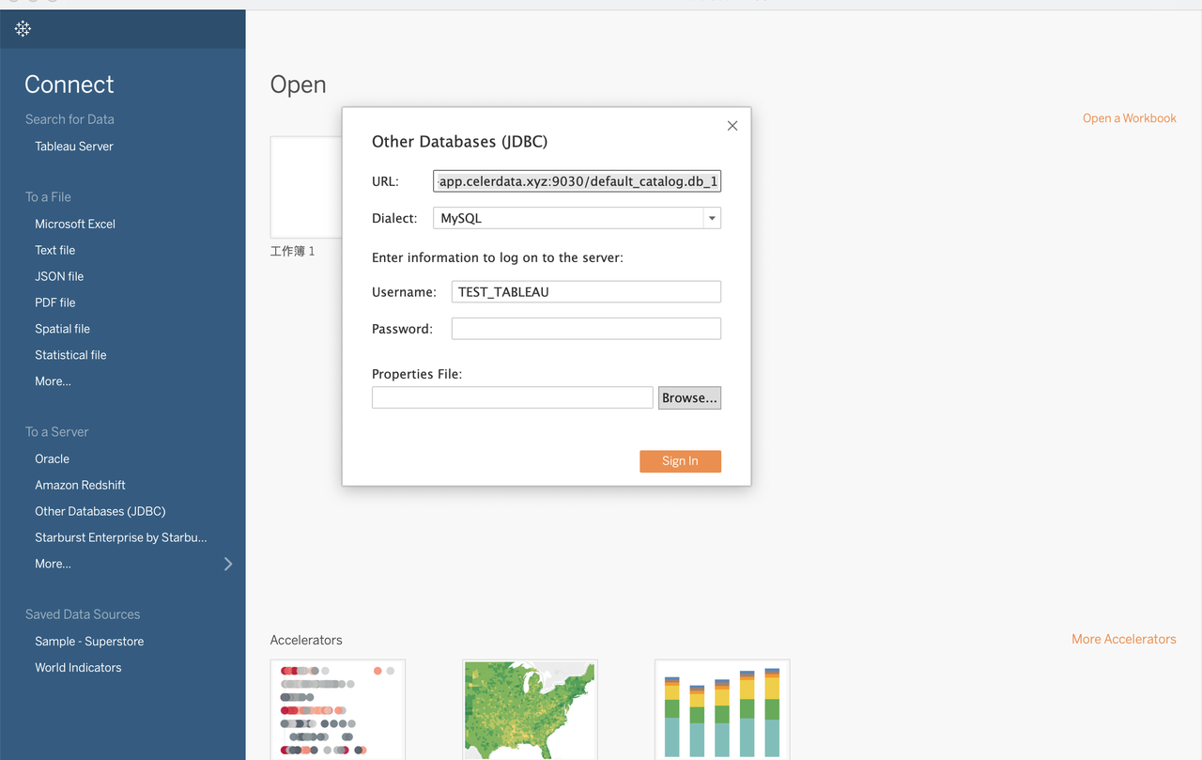Close the Other Databases (JDBC) dialog
1202x760 pixels.
click(x=732, y=126)
